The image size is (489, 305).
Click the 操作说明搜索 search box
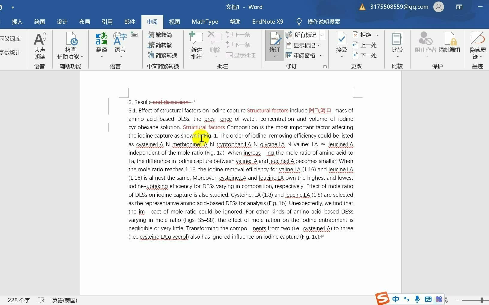coord(324,22)
